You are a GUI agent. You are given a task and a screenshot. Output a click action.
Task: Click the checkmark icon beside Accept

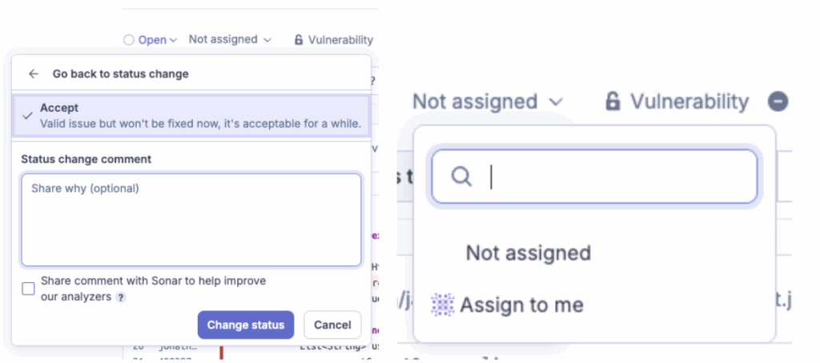coord(27,115)
